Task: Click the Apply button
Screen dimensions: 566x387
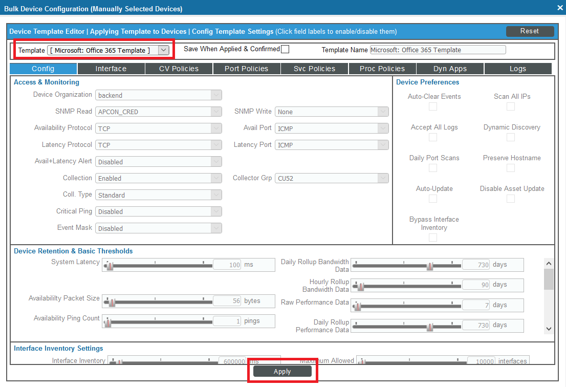Action: [282, 372]
